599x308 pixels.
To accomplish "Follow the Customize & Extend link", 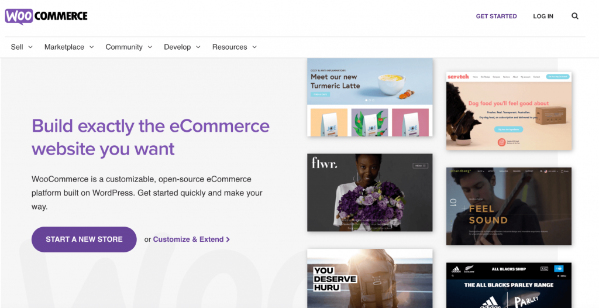I will coord(188,239).
